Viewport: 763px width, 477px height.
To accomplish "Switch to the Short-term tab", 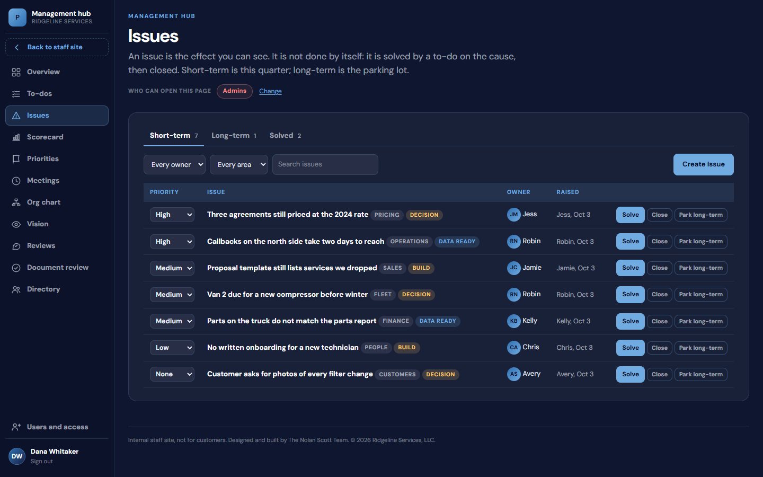I will point(174,136).
